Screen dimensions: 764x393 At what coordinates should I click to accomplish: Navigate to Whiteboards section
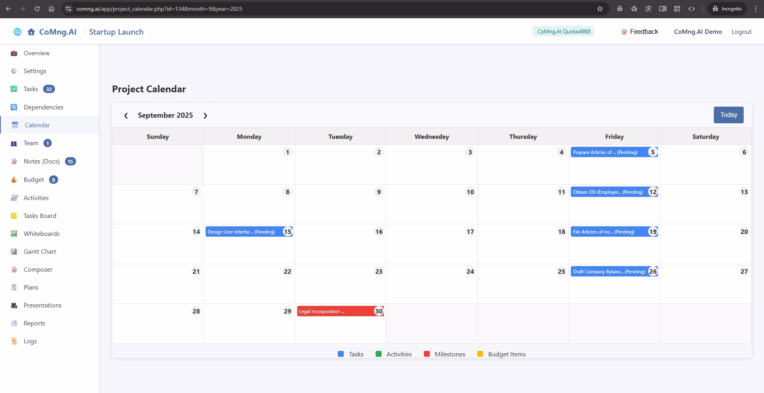[41, 233]
